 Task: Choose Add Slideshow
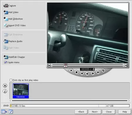(13, 19)
